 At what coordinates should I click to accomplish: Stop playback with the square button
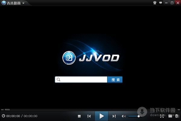pos(79,116)
